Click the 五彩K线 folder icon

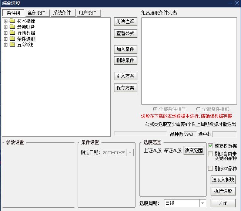click(13, 45)
